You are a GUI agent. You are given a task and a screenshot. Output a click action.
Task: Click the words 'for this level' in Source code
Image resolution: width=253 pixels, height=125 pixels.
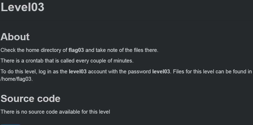click(x=96, y=112)
